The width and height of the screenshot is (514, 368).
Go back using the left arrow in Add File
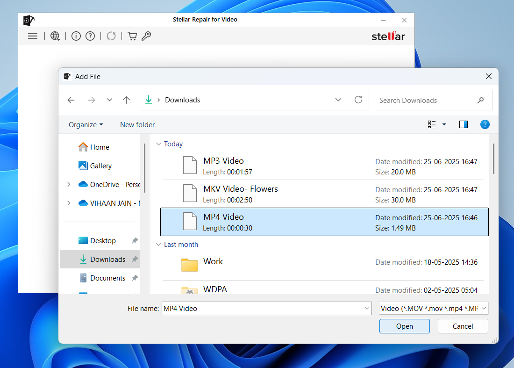coord(71,100)
